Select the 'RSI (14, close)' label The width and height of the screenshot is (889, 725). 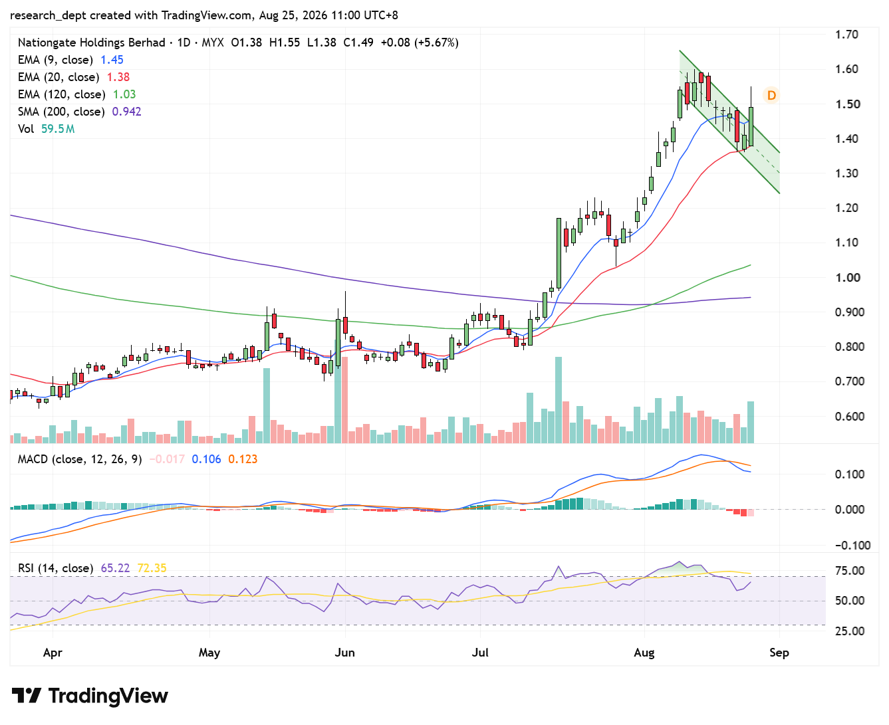(56, 568)
